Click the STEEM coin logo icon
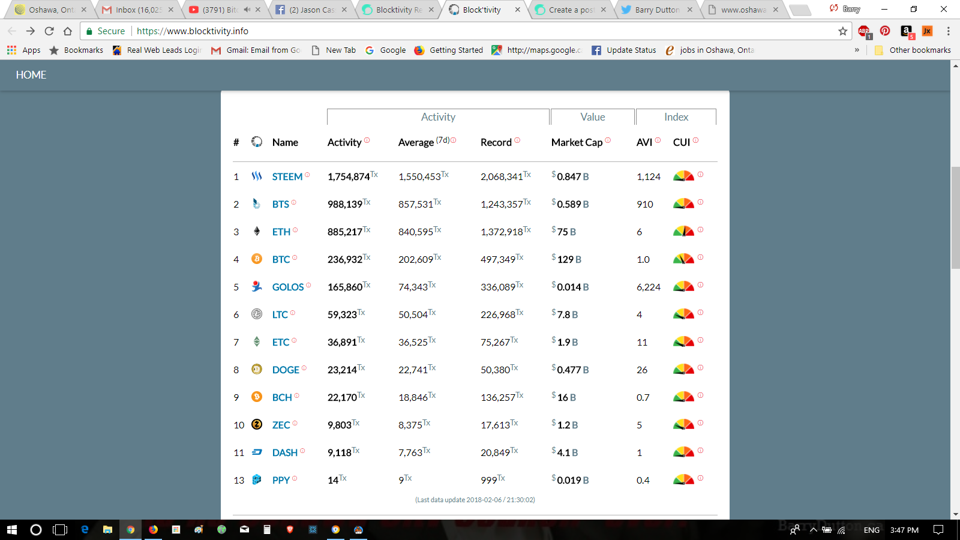 (257, 176)
